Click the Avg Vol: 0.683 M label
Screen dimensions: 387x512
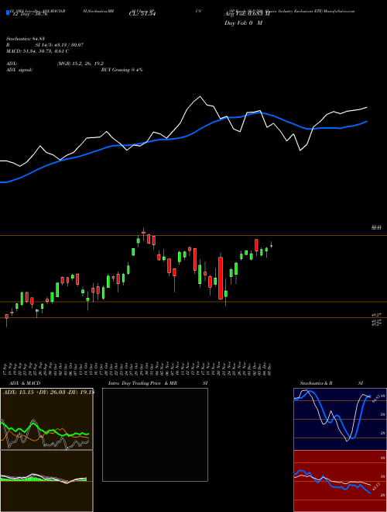point(247,15)
